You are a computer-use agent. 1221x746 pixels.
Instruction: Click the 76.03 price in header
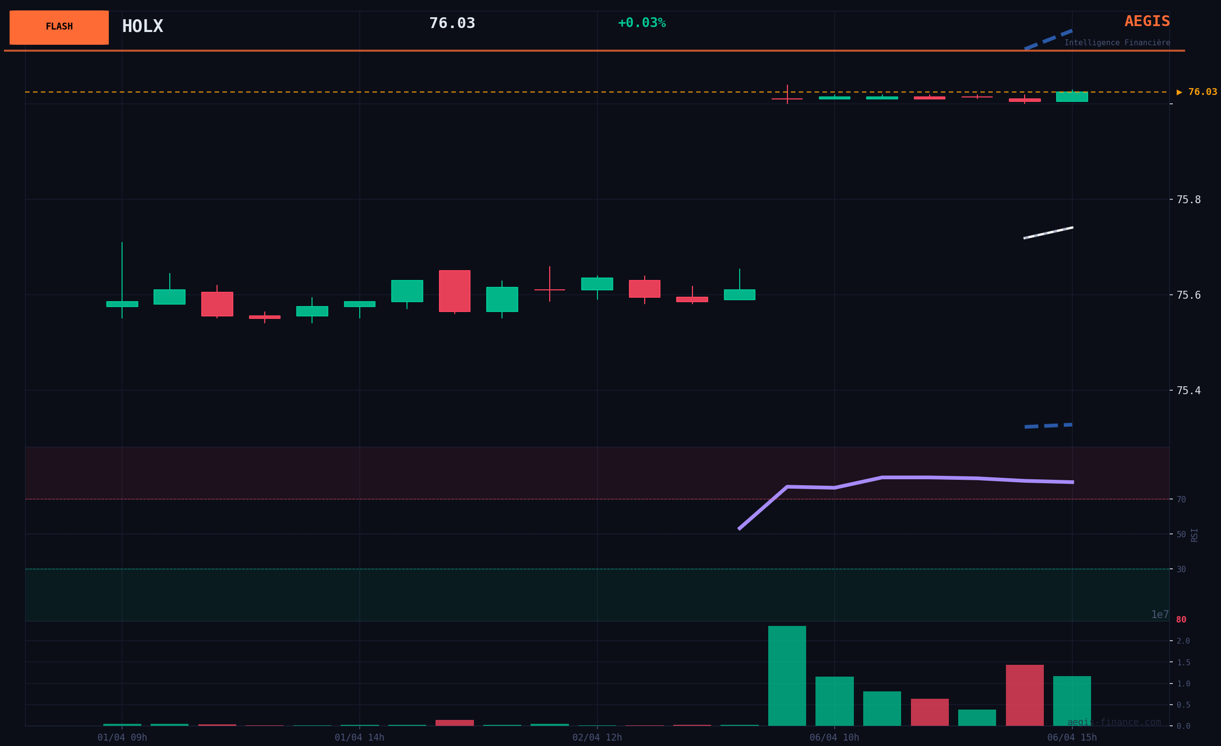[x=451, y=23]
